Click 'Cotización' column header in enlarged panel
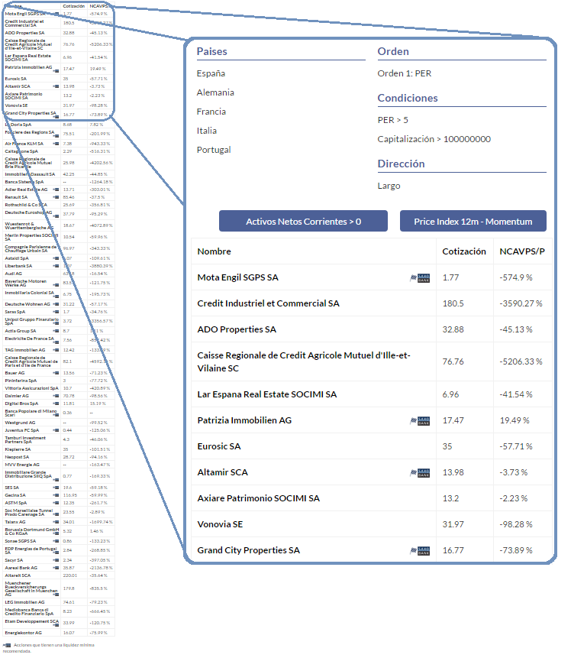The height and width of the screenshot is (658, 571). pos(464,251)
